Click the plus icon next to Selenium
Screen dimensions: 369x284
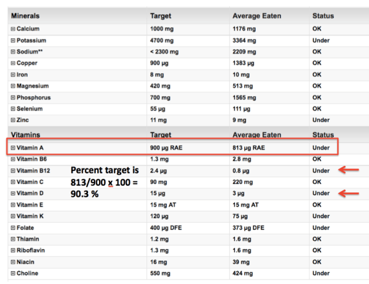13,109
